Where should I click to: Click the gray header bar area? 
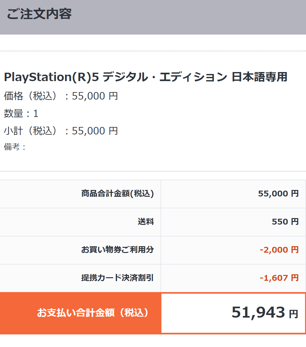point(153,17)
